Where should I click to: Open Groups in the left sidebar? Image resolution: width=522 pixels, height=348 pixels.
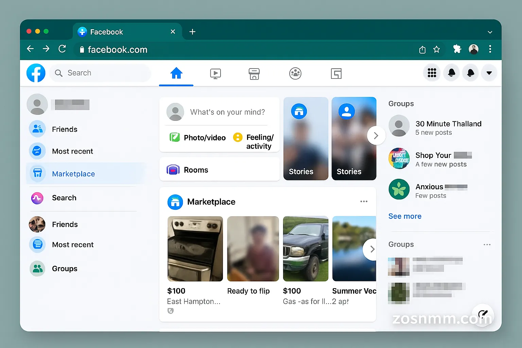[65, 268]
